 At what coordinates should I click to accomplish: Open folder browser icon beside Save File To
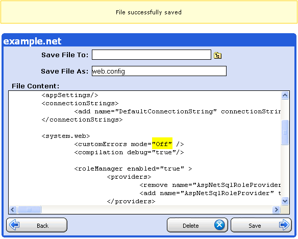coord(217,55)
